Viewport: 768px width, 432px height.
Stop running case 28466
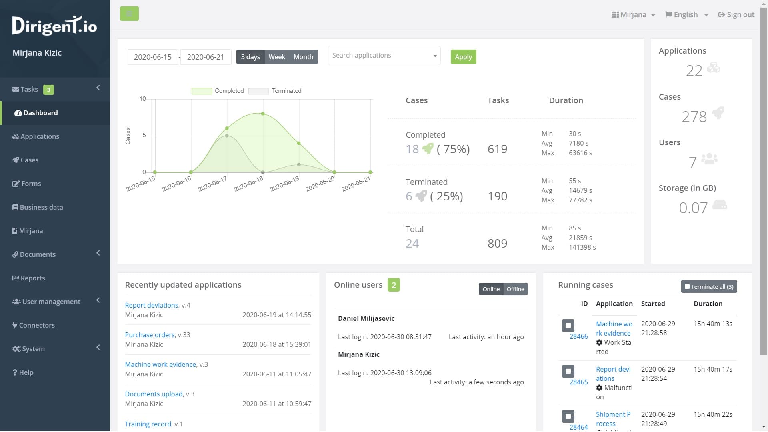tap(568, 325)
